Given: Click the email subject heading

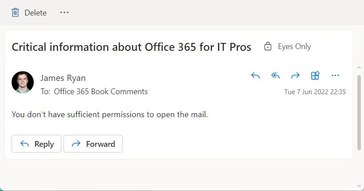Looking at the screenshot, I should (x=131, y=47).
